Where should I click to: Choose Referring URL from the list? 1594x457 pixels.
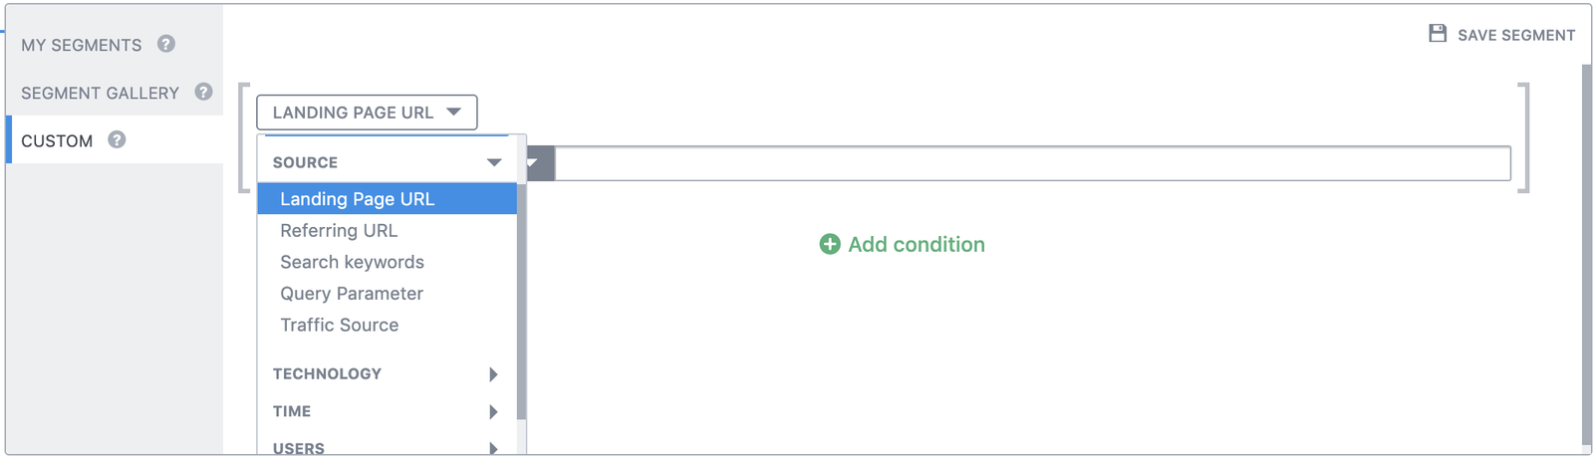pyautogui.click(x=339, y=231)
